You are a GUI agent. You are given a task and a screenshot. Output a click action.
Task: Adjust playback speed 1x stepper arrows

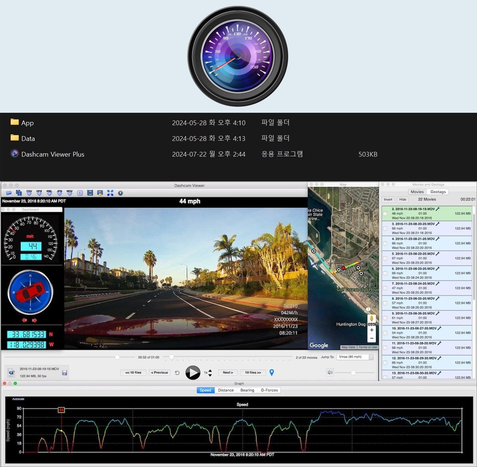point(210,373)
